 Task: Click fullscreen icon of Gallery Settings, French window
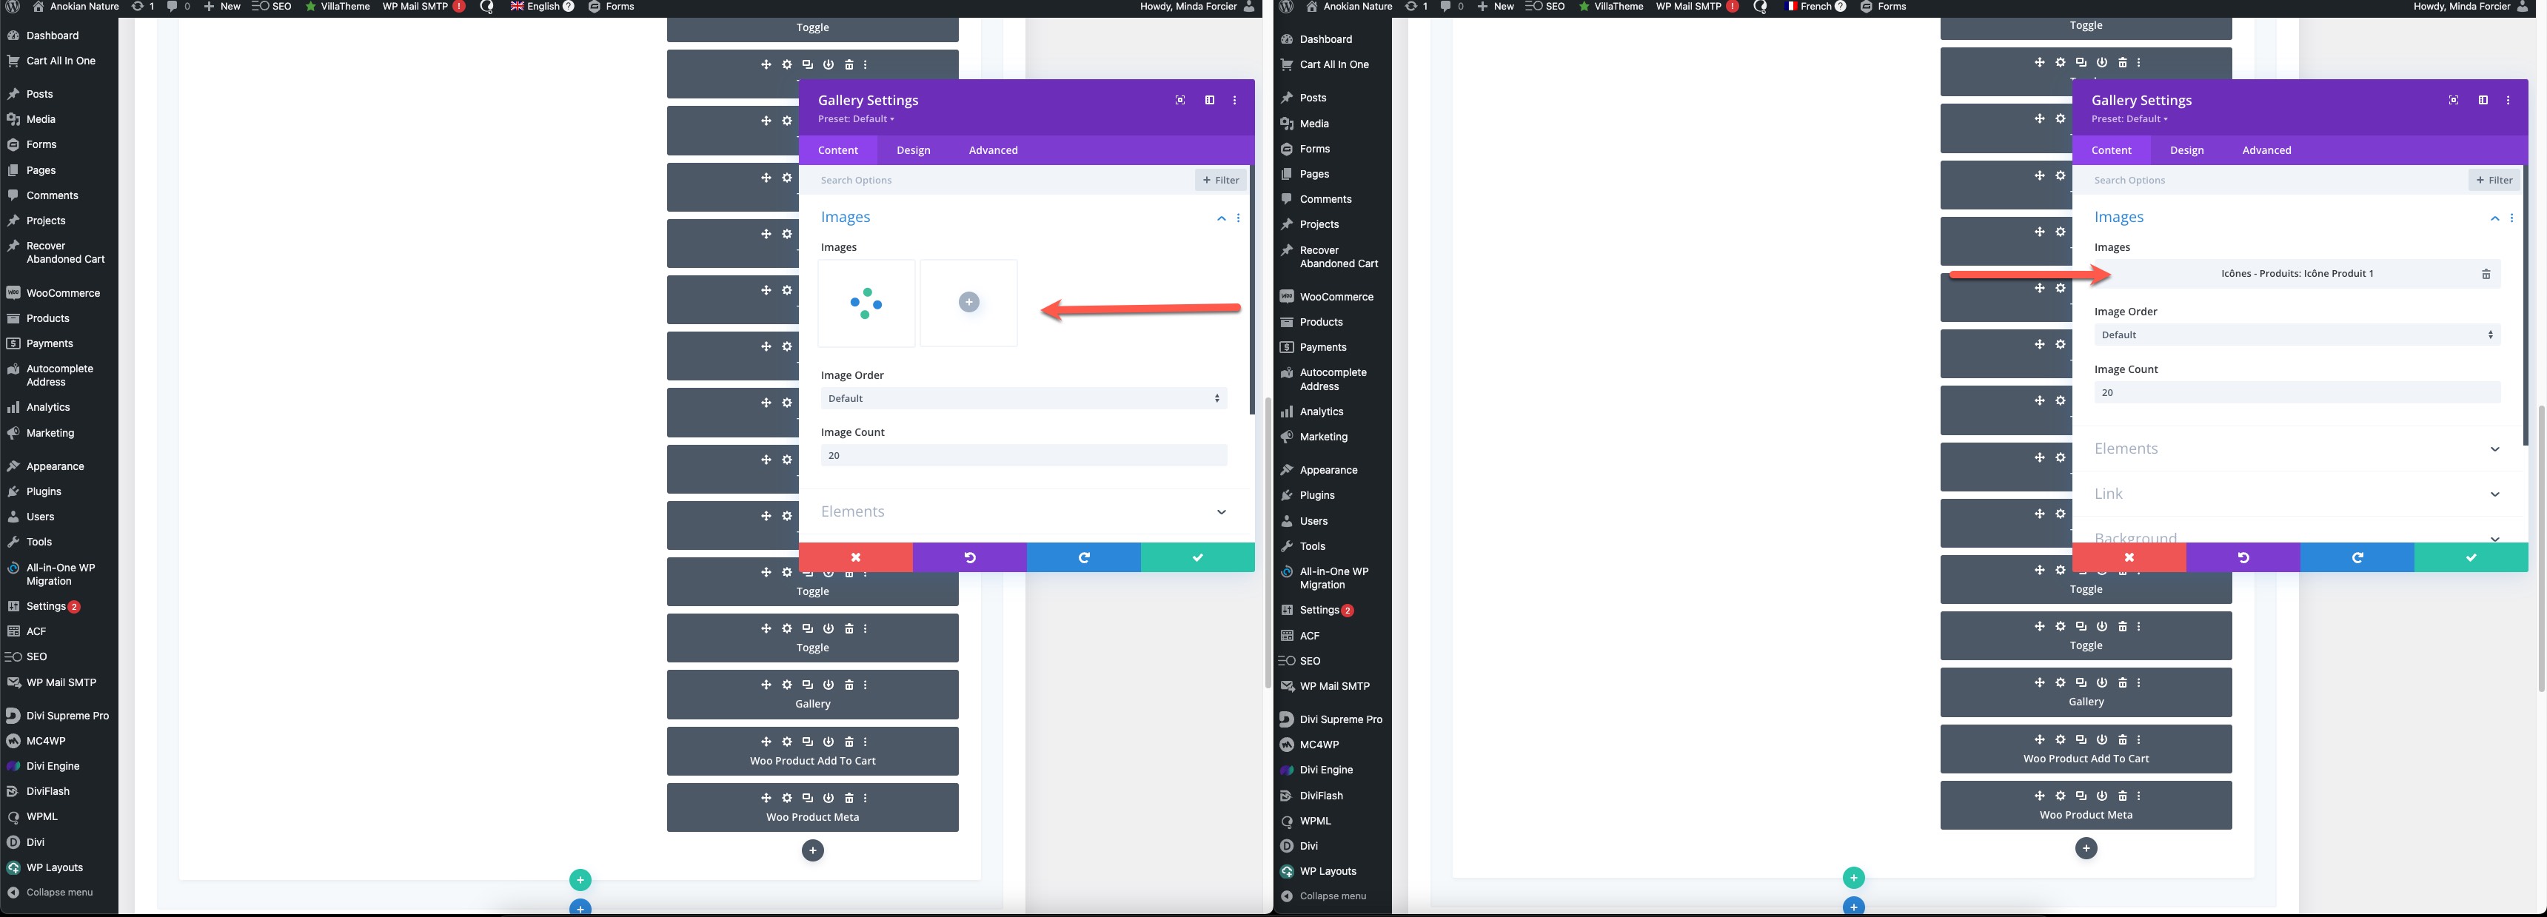click(x=2453, y=100)
